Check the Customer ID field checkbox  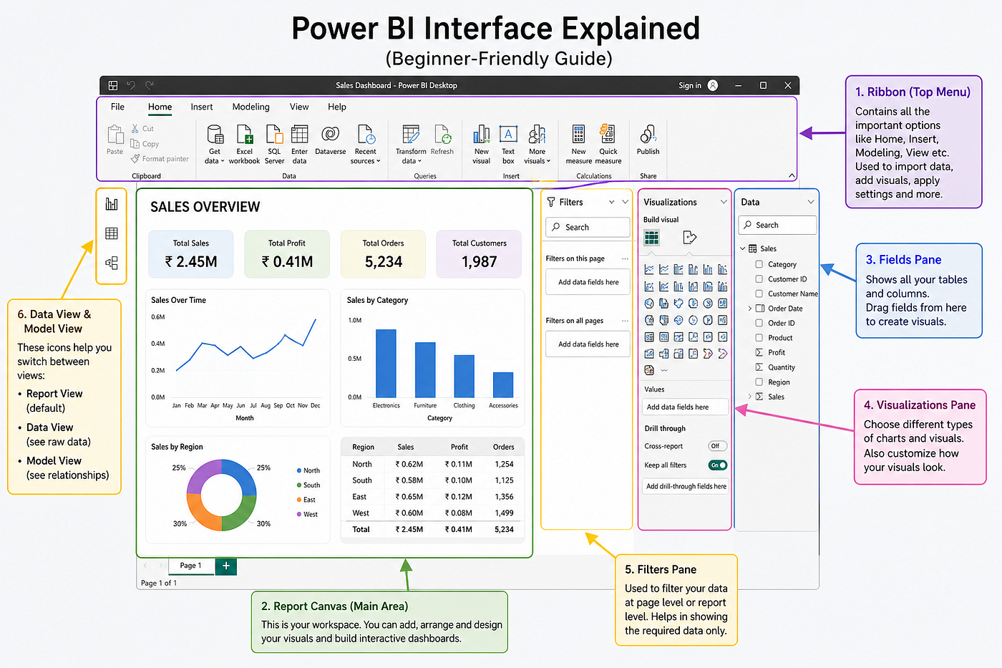(x=759, y=279)
